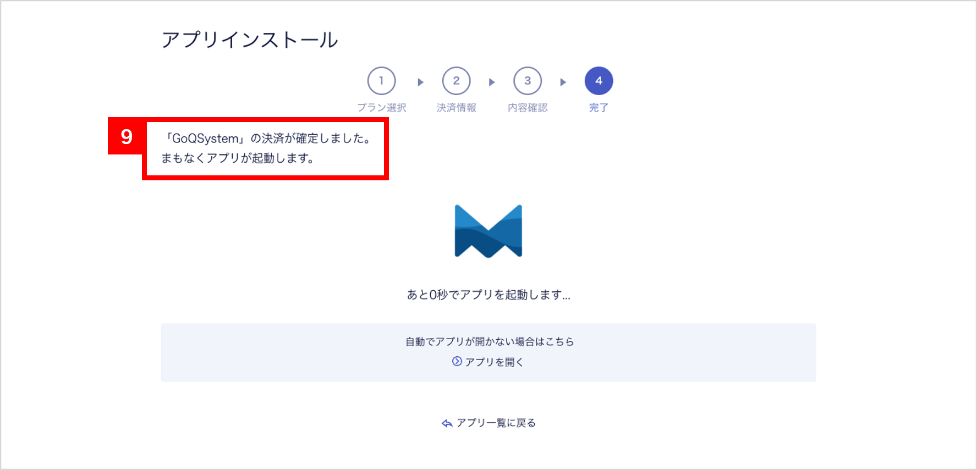Click the GoQSystem blue M logo
Viewport: 977px width, 470px height.
488,231
